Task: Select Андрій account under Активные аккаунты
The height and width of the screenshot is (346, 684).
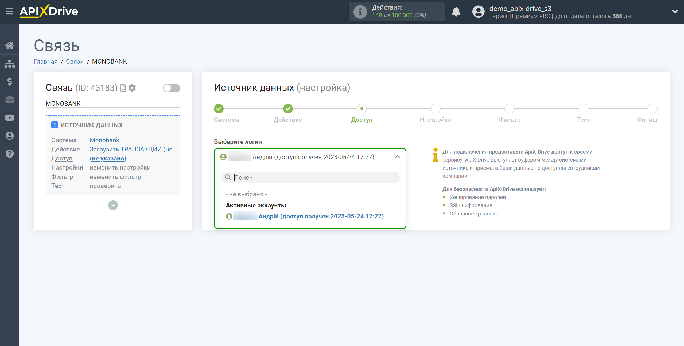Action: [x=305, y=216]
